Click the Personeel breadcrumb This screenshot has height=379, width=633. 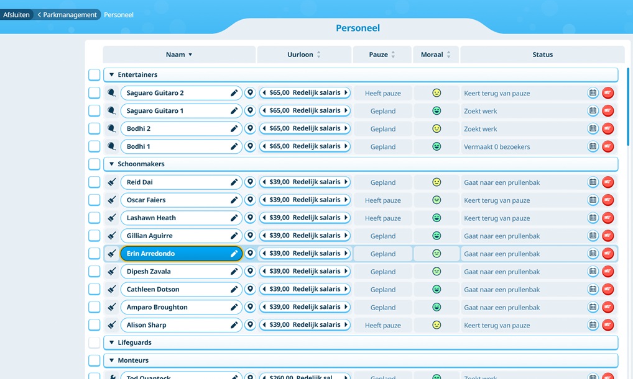pyautogui.click(x=119, y=15)
